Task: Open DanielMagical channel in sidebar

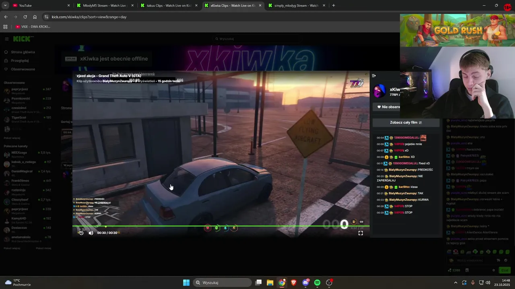Action: (27, 173)
